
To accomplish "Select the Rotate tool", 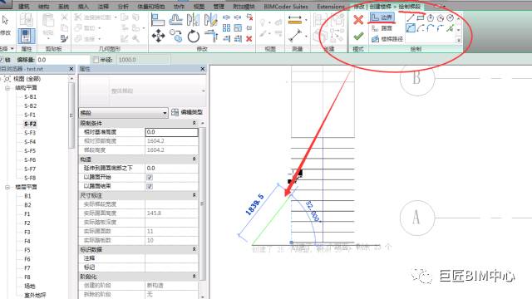I will click(x=194, y=36).
